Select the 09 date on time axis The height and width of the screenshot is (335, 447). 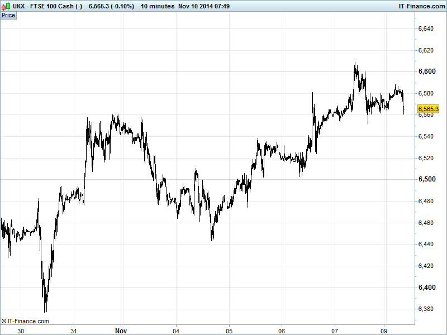[385, 331]
